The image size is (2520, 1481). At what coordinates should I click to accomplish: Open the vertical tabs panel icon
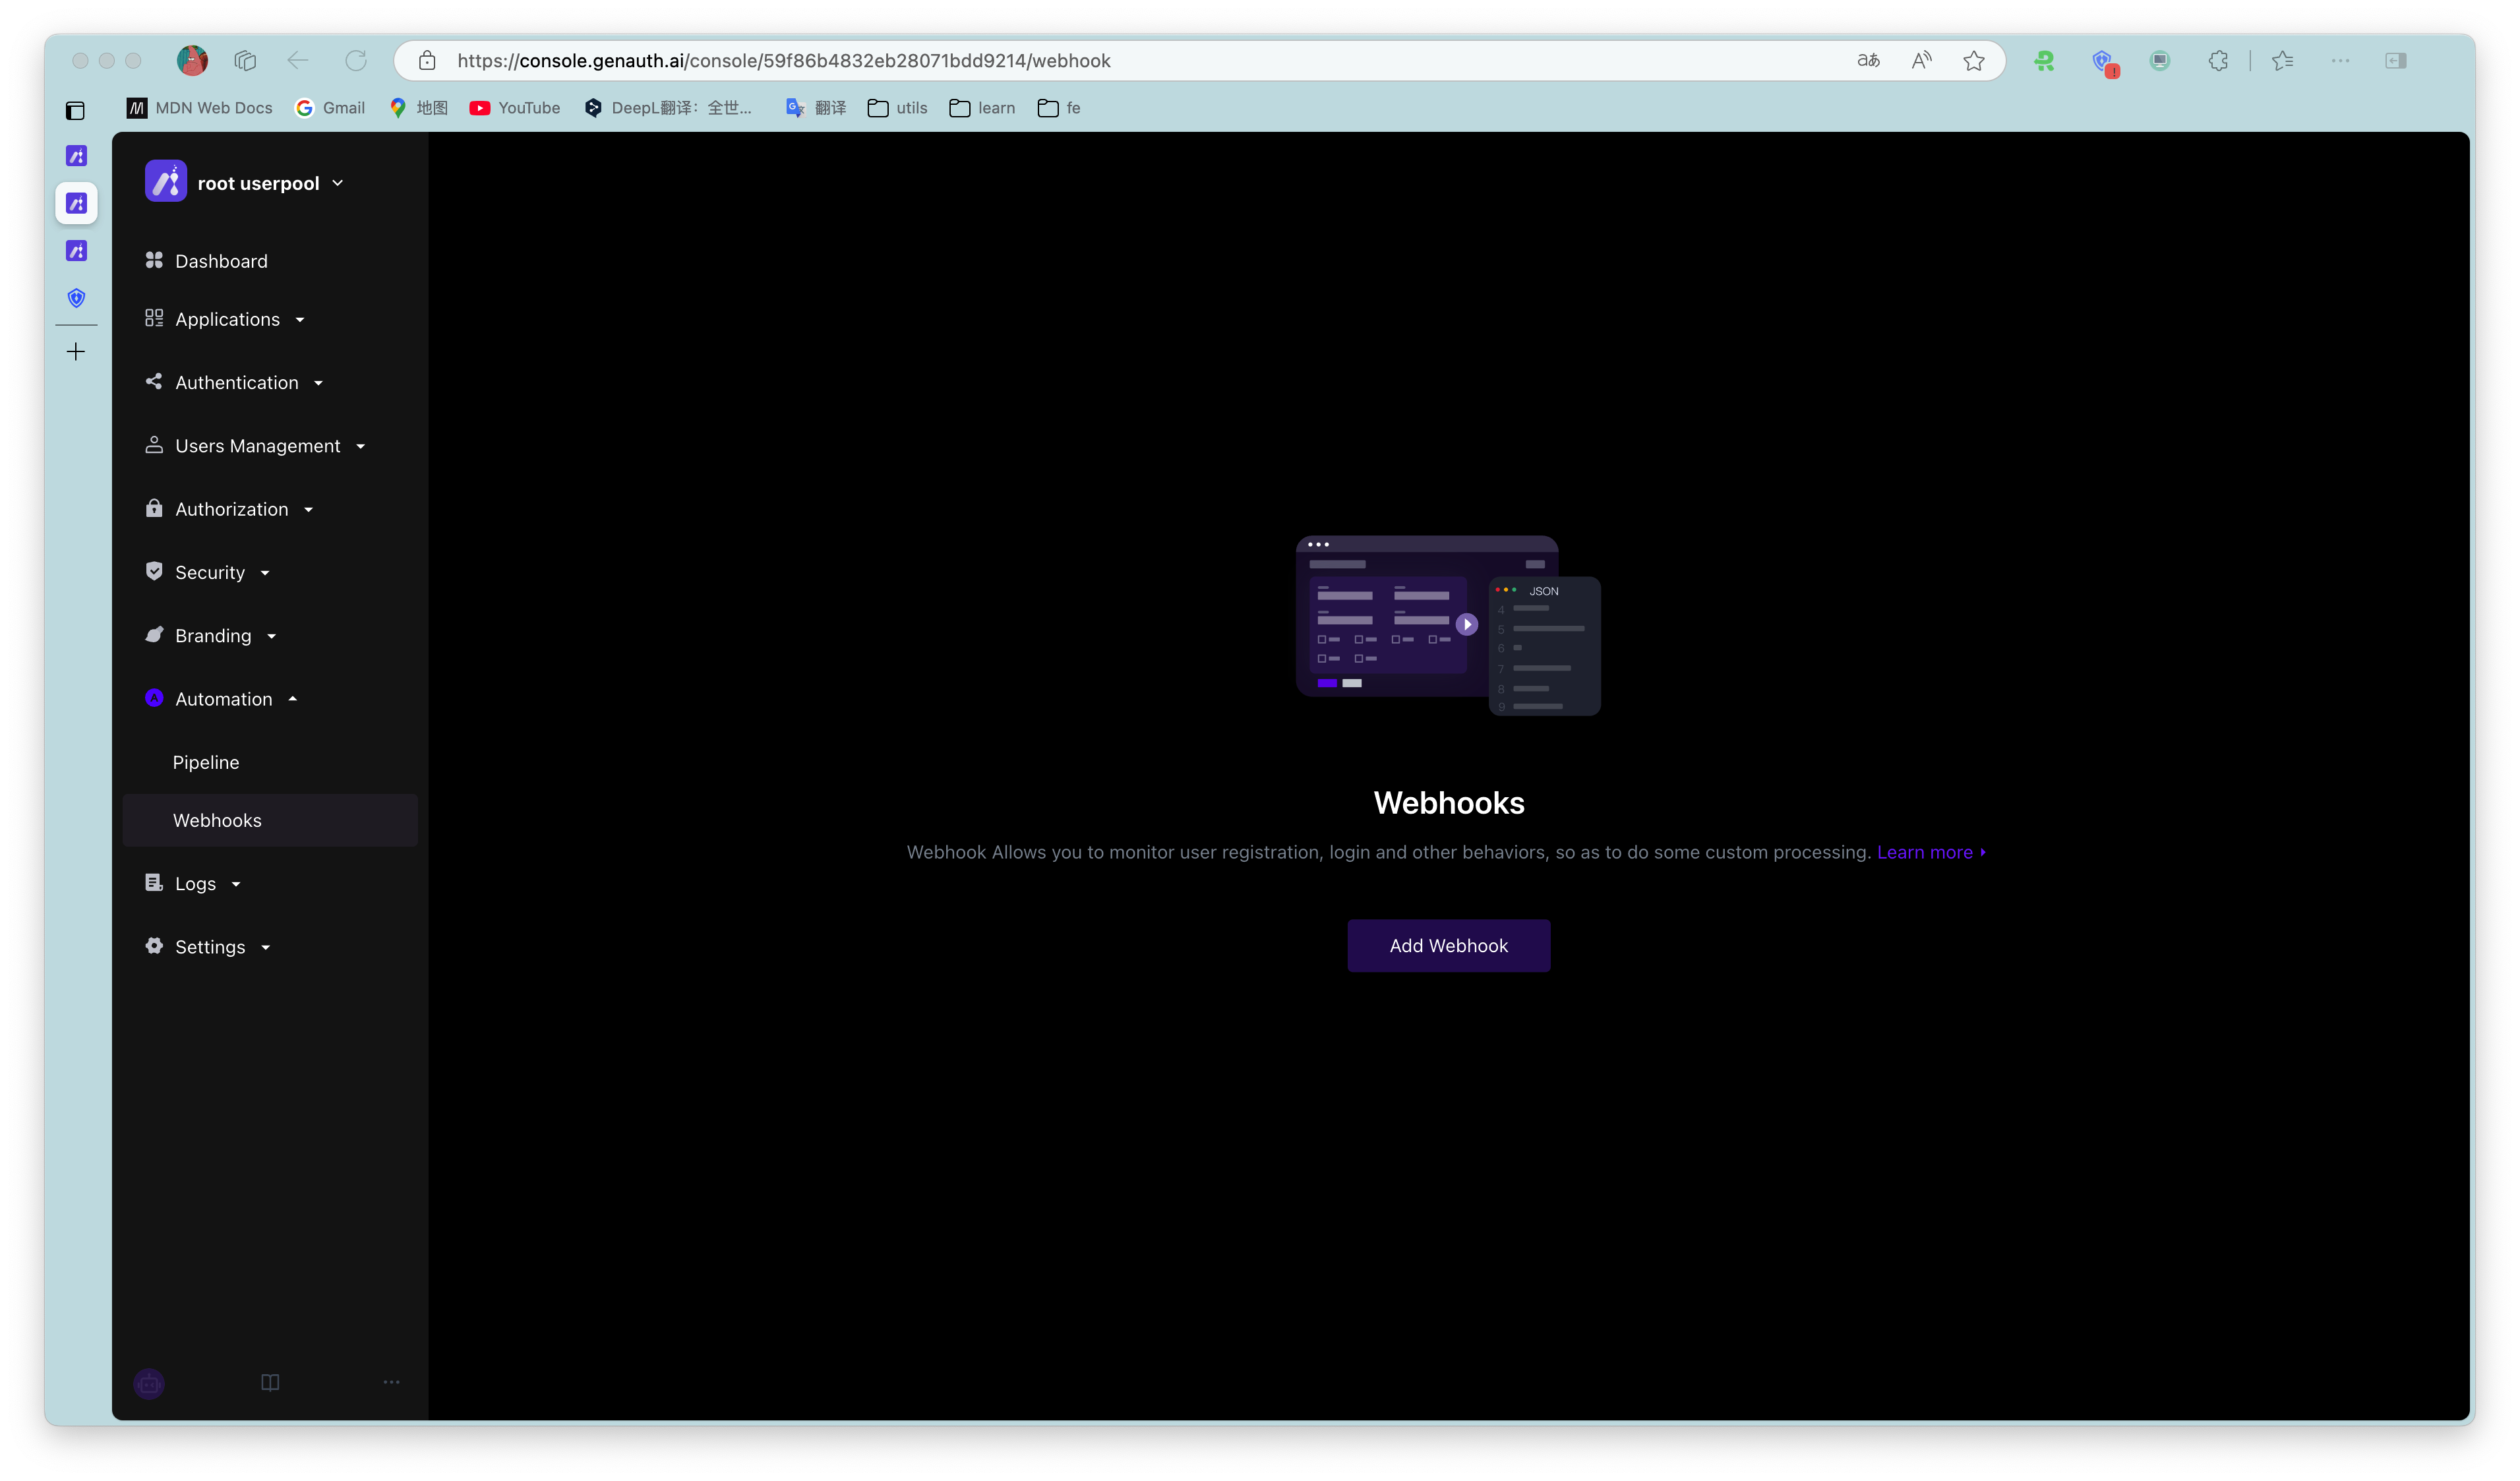75,110
